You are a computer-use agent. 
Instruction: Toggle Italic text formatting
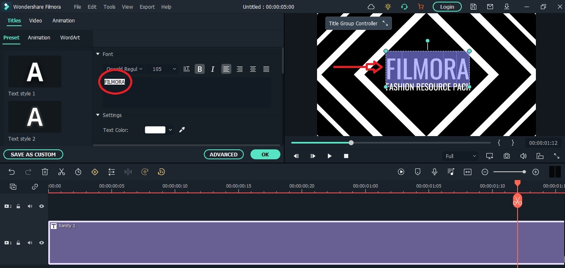(x=213, y=69)
